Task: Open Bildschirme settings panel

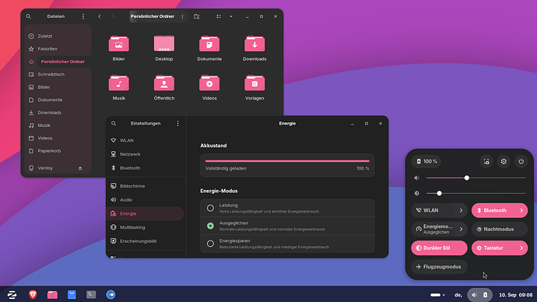Action: (146, 186)
